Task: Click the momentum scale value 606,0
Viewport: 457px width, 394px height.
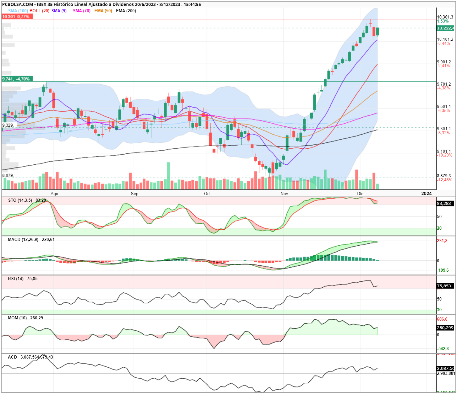Action: (442, 319)
